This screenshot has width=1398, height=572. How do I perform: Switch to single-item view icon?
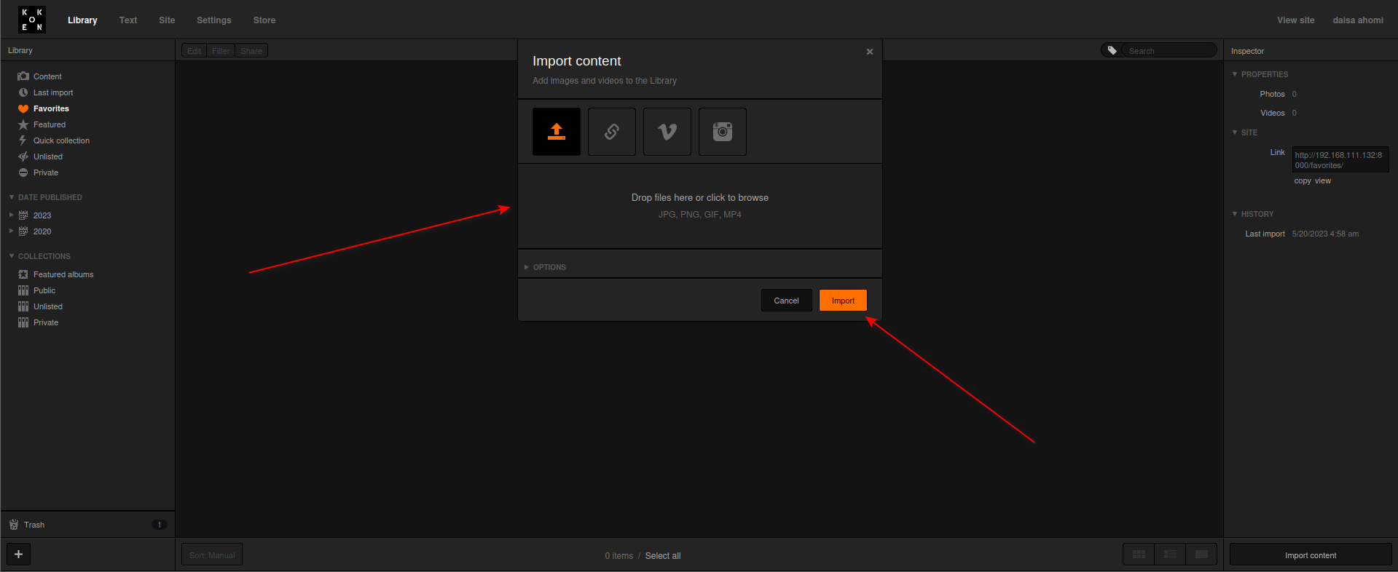1201,555
